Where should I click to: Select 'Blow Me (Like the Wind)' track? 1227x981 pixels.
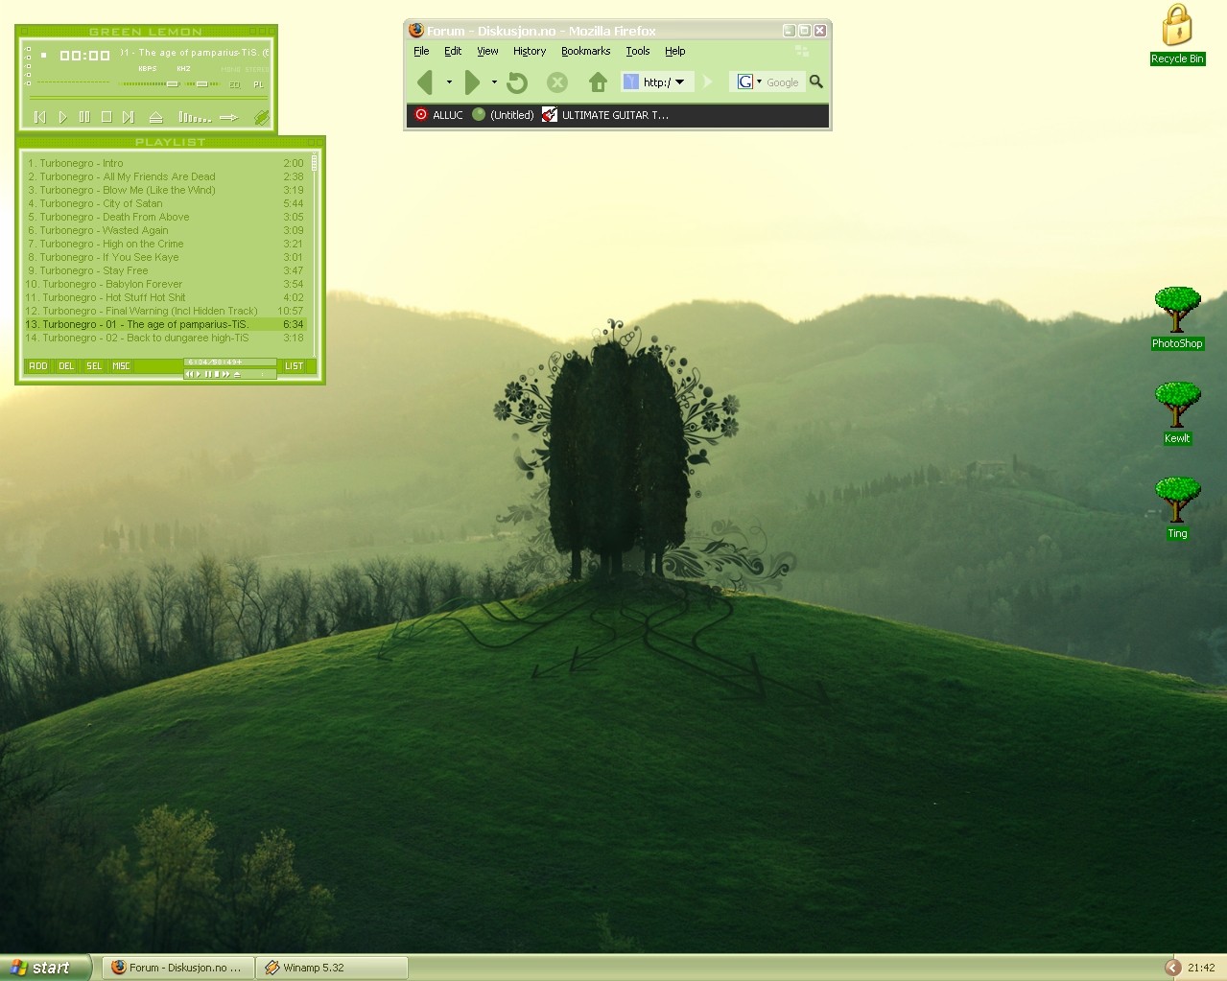165,190
